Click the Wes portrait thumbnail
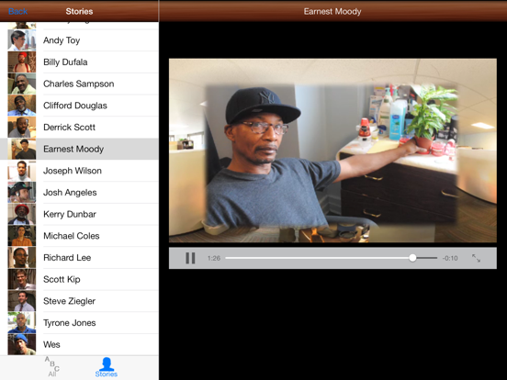Image resolution: width=507 pixels, height=380 pixels. [22, 344]
